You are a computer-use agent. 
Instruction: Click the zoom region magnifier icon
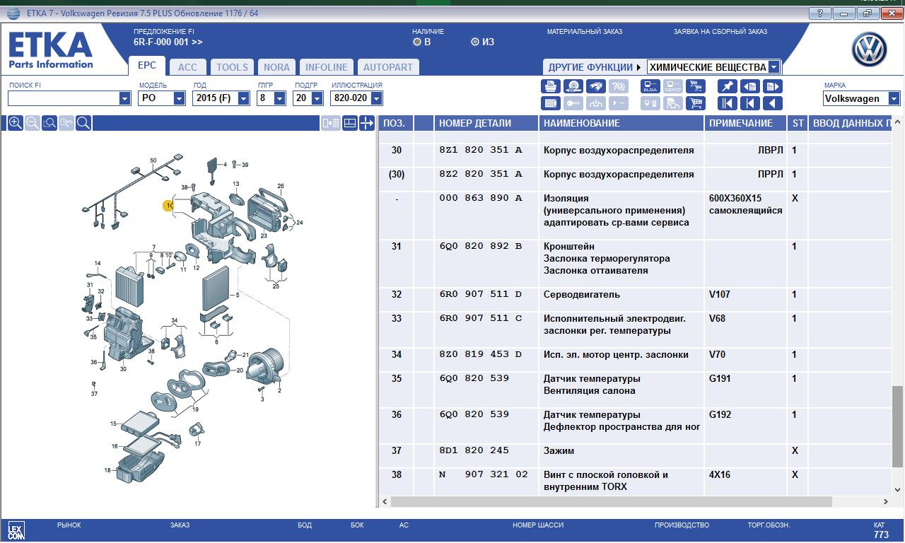[49, 123]
